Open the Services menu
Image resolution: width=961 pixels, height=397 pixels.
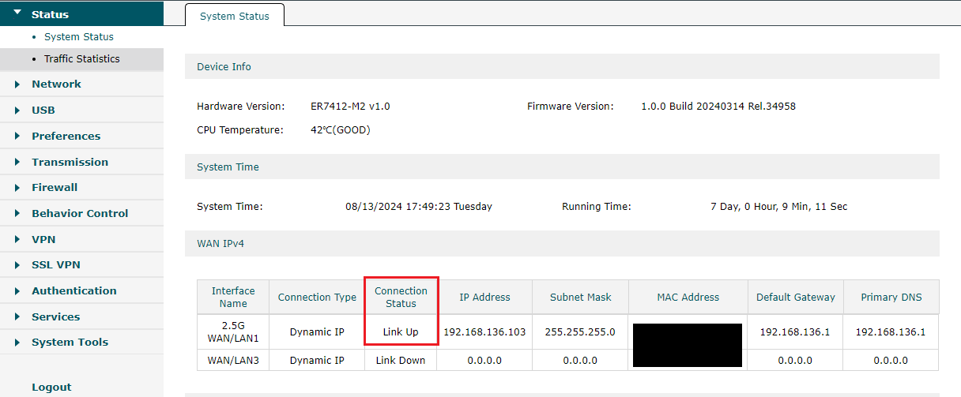pos(55,316)
